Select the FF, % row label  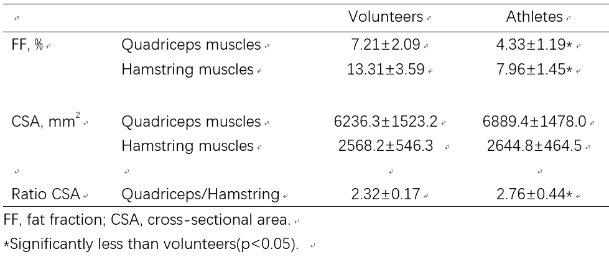coord(27,45)
